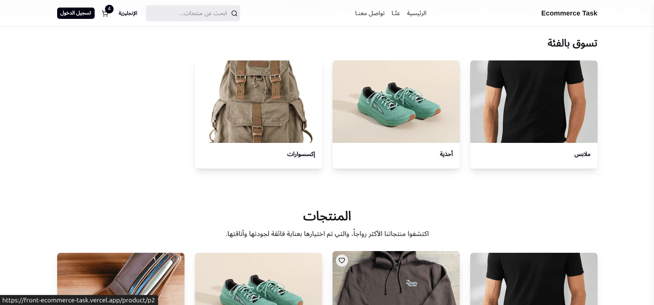
Task: Go to الرئيسية home menu item
Action: pyautogui.click(x=416, y=13)
